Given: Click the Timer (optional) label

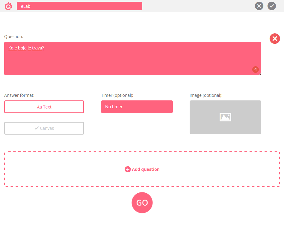Looking at the screenshot, I should (x=117, y=95).
